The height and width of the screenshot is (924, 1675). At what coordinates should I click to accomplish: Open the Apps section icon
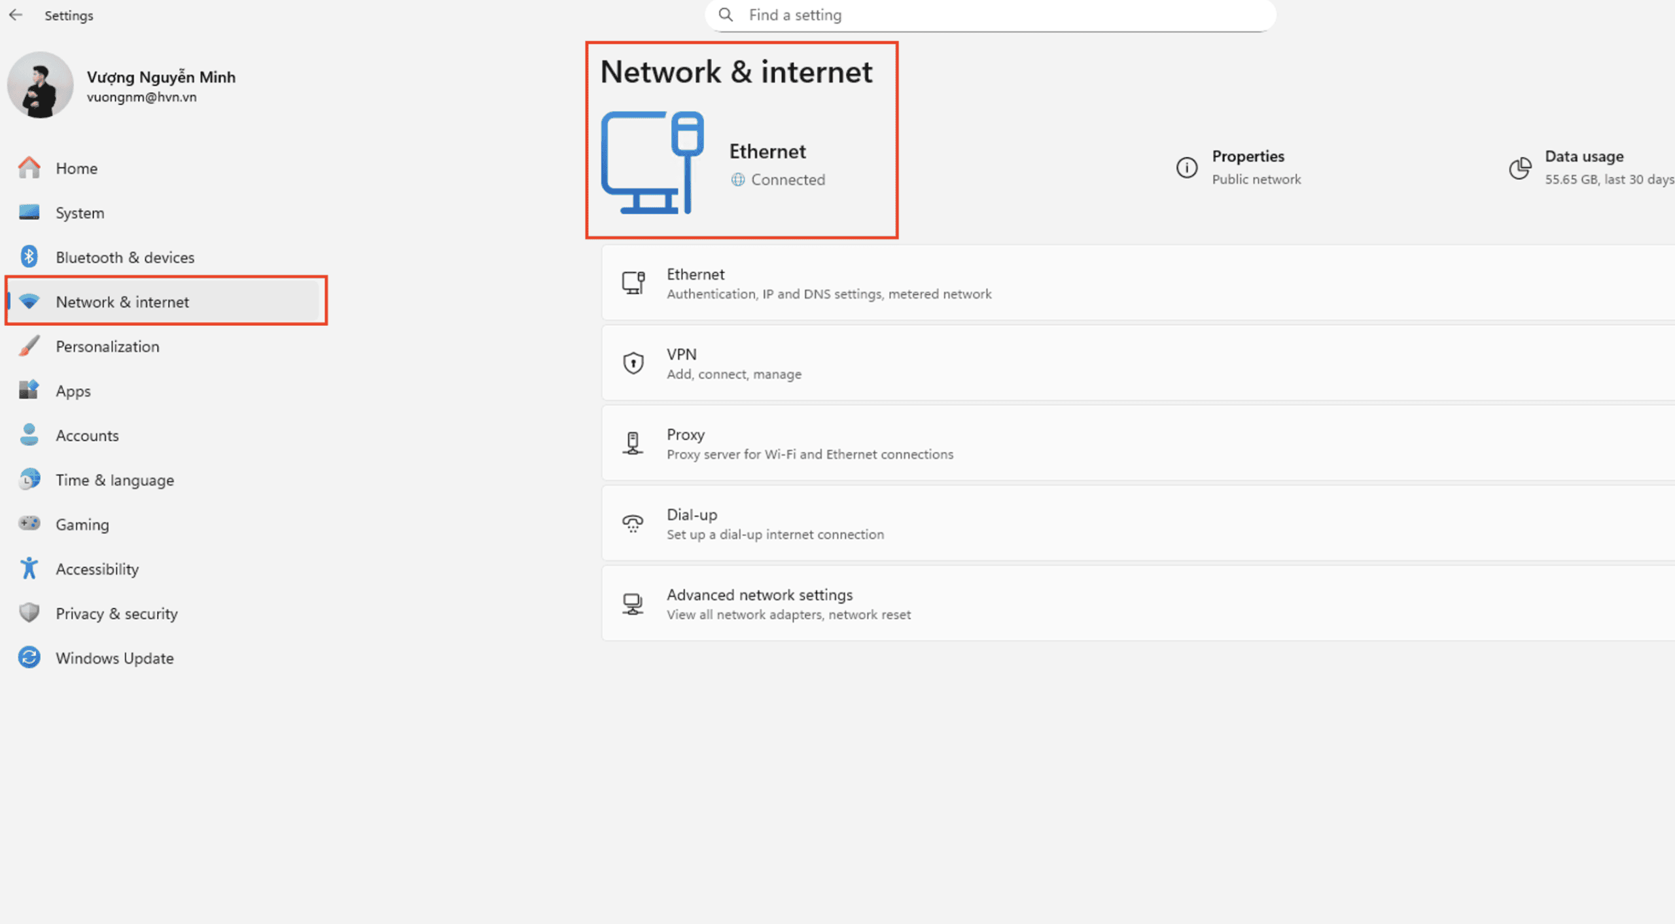(29, 391)
